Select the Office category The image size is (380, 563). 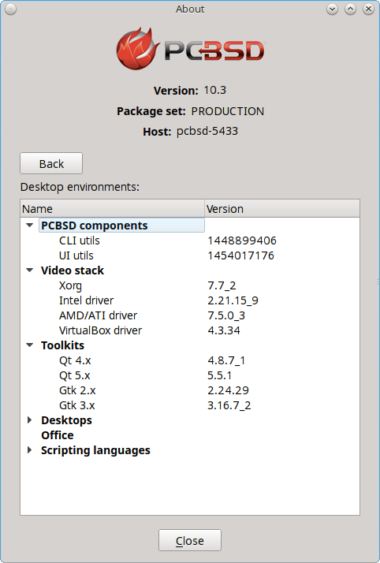[58, 435]
